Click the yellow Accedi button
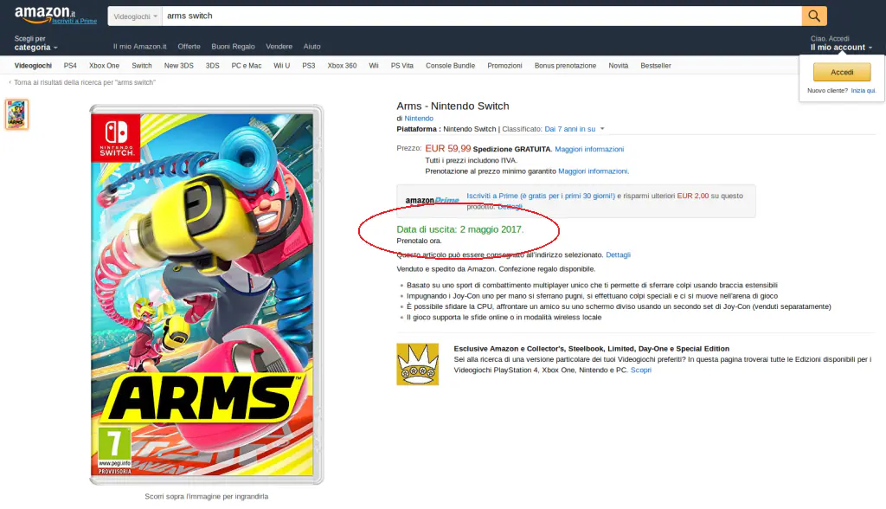The height and width of the screenshot is (509, 886). pyautogui.click(x=842, y=73)
